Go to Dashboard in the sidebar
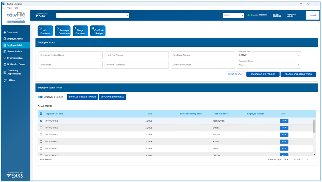Image resolution: width=322 pixels, height=182 pixels. [12, 32]
